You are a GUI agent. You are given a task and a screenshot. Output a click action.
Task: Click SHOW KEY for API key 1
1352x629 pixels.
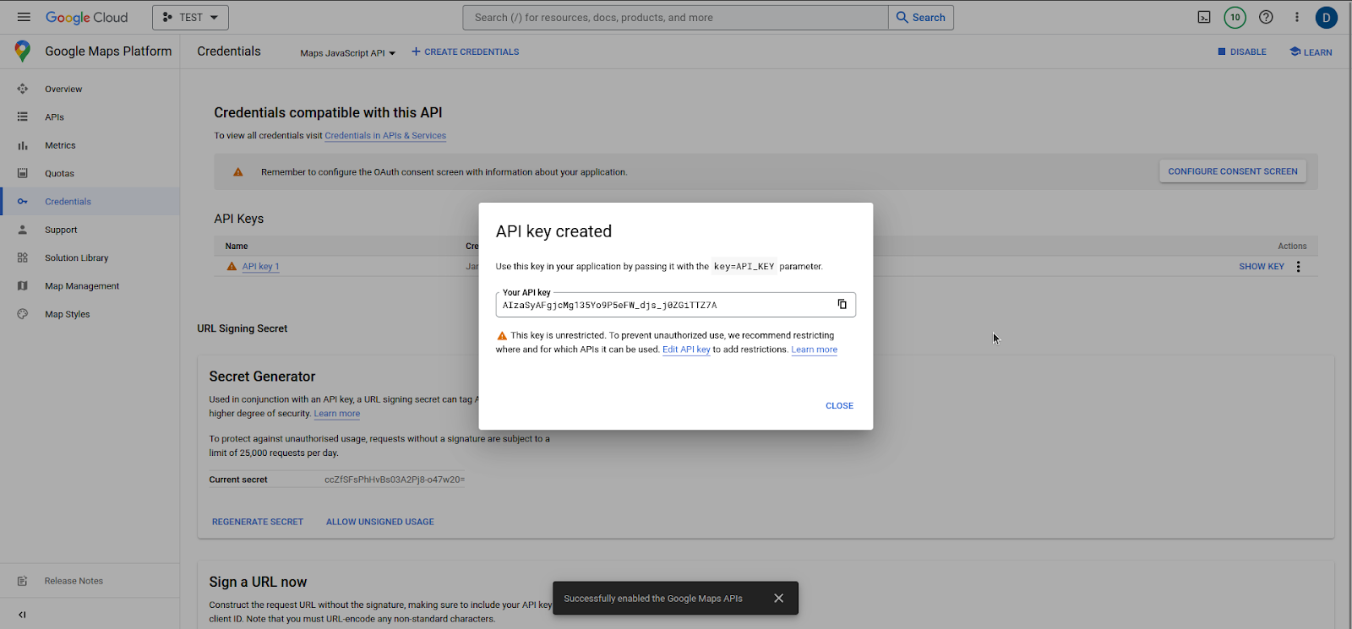coord(1262,267)
